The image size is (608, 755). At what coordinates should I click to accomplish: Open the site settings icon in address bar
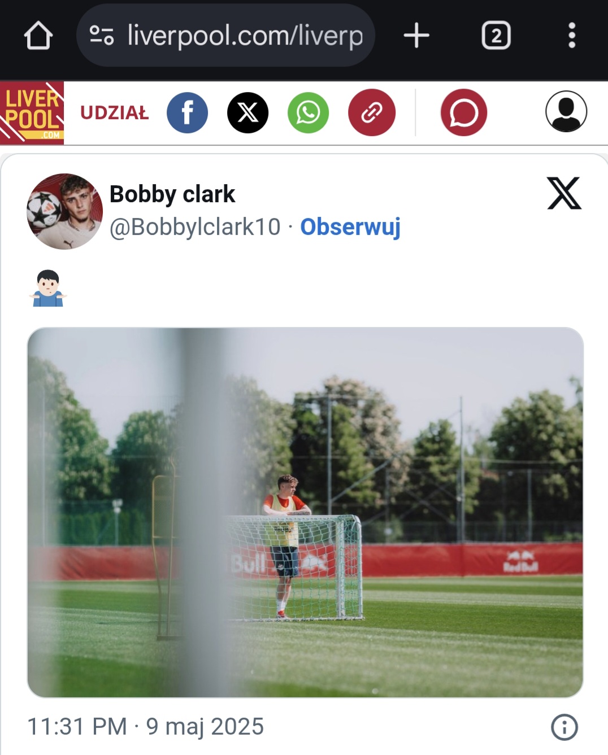(x=102, y=36)
